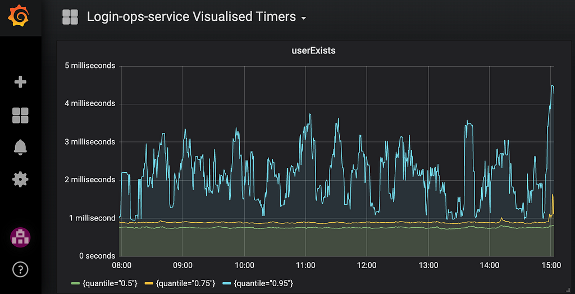Open the Login-ops-service Visualised Timers dashboard picker

(x=191, y=17)
